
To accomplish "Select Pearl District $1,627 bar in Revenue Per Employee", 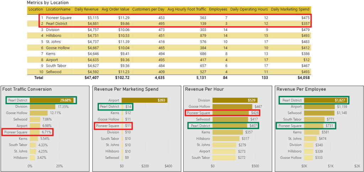I will (x=325, y=100).
